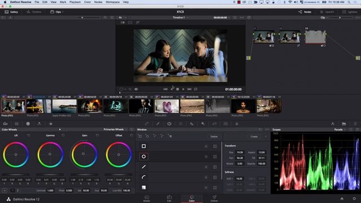
Task: Toggle the OpenFX panel
Action: [x=327, y=12]
